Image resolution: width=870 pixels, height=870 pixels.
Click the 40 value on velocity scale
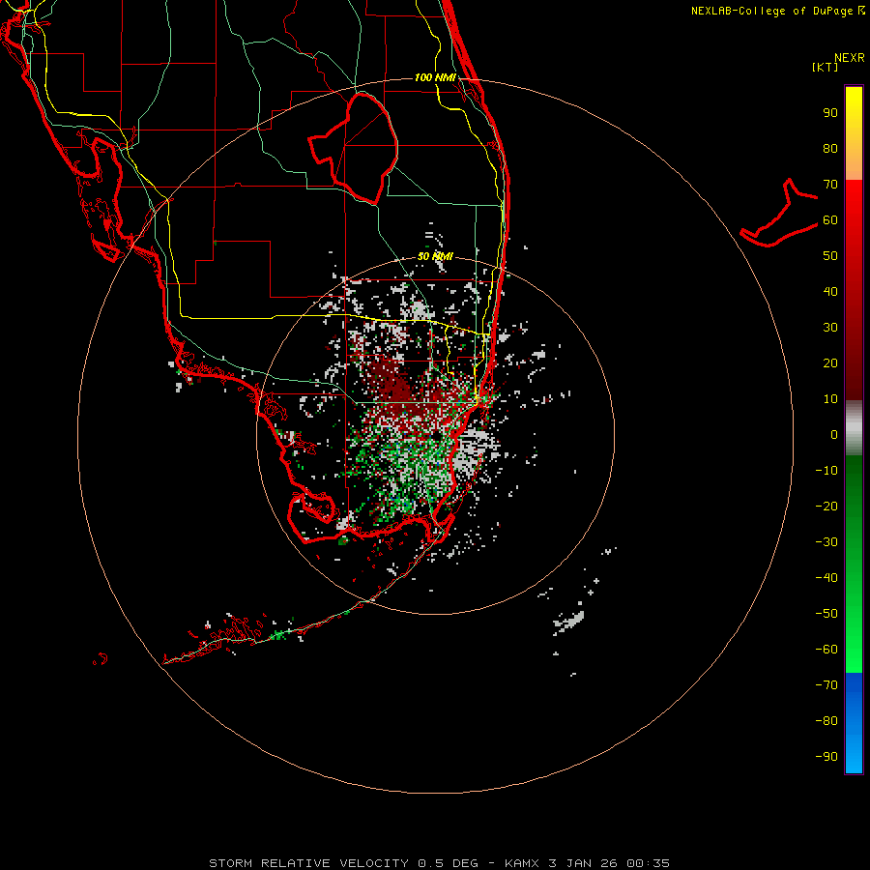830,292
